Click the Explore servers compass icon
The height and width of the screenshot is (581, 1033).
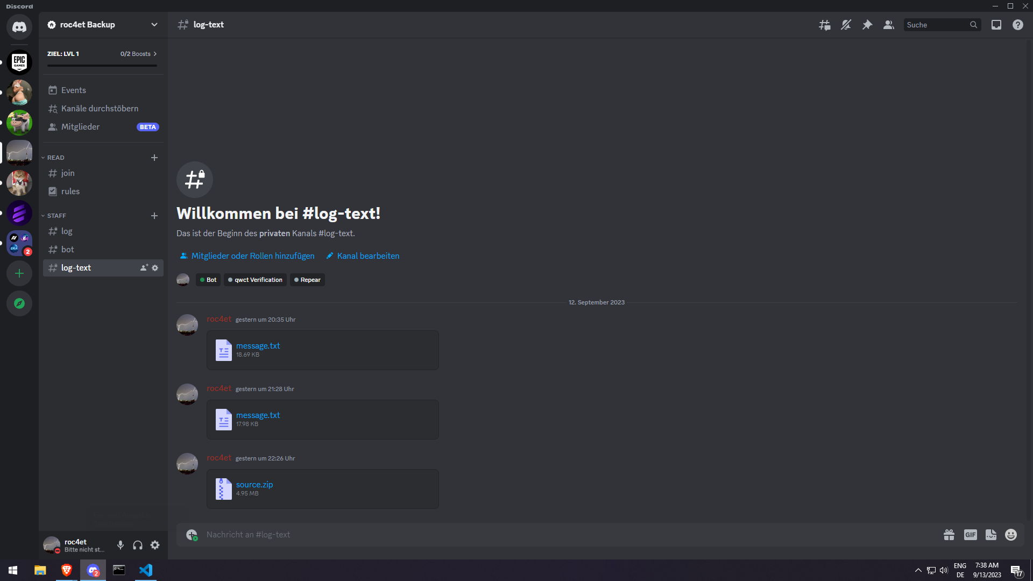[19, 303]
